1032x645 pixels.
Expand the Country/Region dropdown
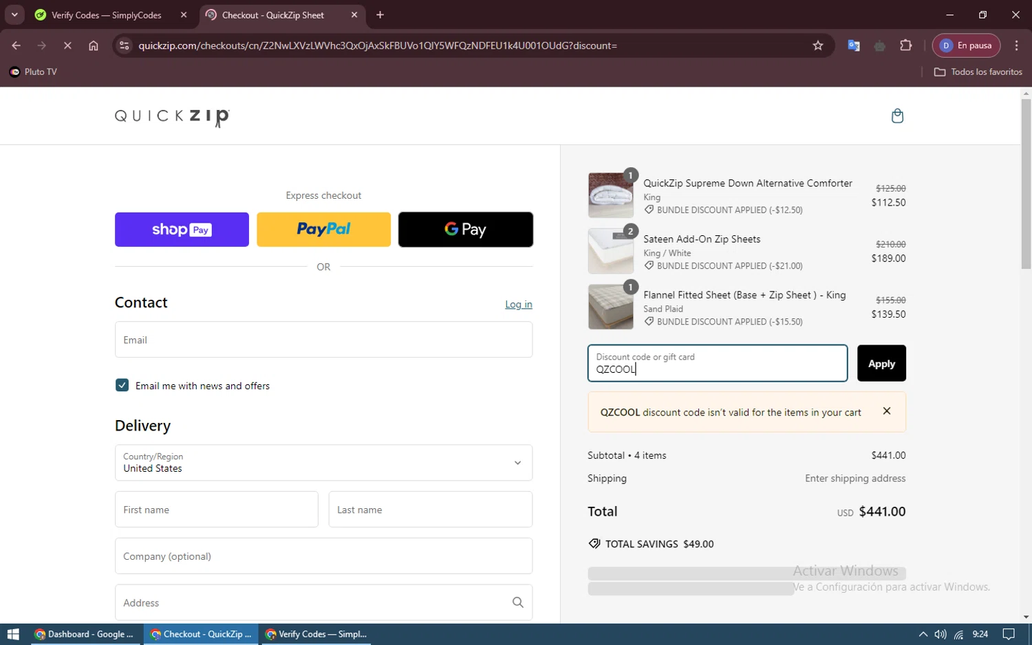point(323,463)
